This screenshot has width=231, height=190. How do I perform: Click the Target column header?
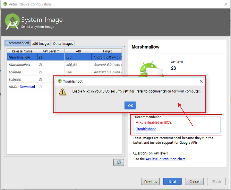click(107, 51)
